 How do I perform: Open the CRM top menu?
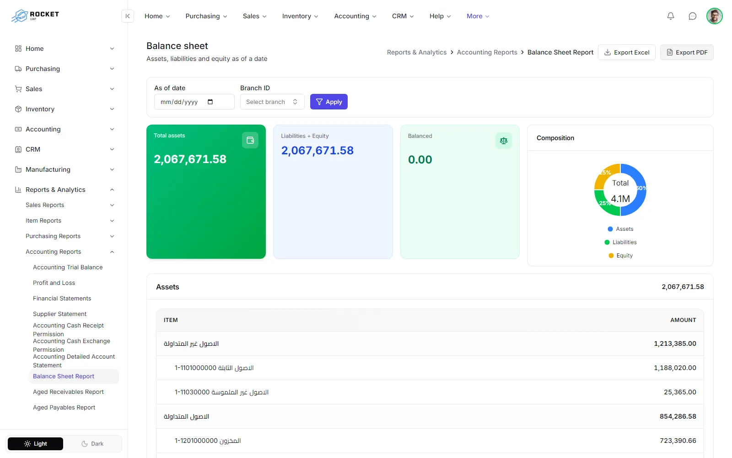(x=403, y=16)
